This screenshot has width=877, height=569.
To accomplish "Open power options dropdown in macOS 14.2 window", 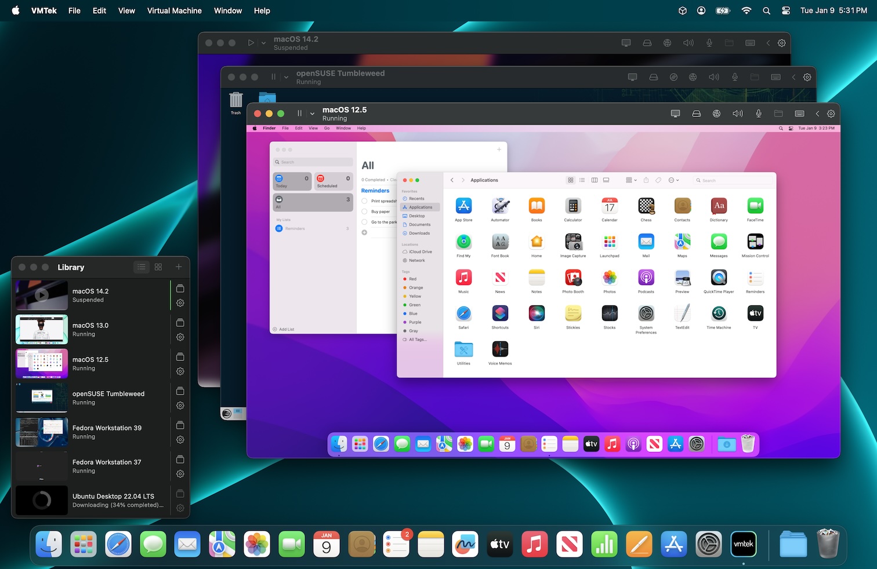I will point(263,43).
